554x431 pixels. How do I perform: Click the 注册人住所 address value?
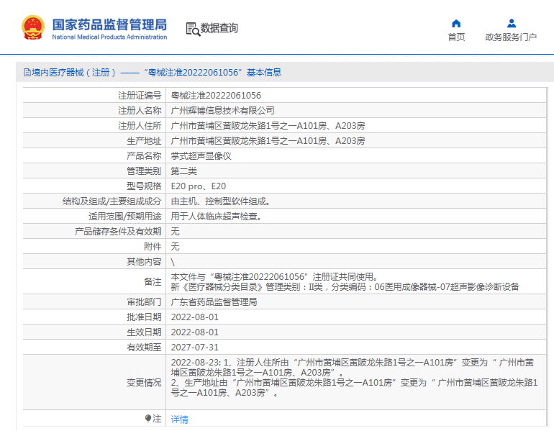click(268, 126)
